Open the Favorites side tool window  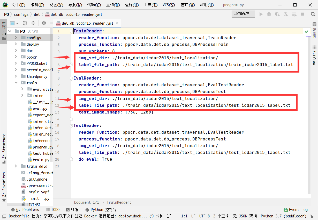(x=4, y=187)
